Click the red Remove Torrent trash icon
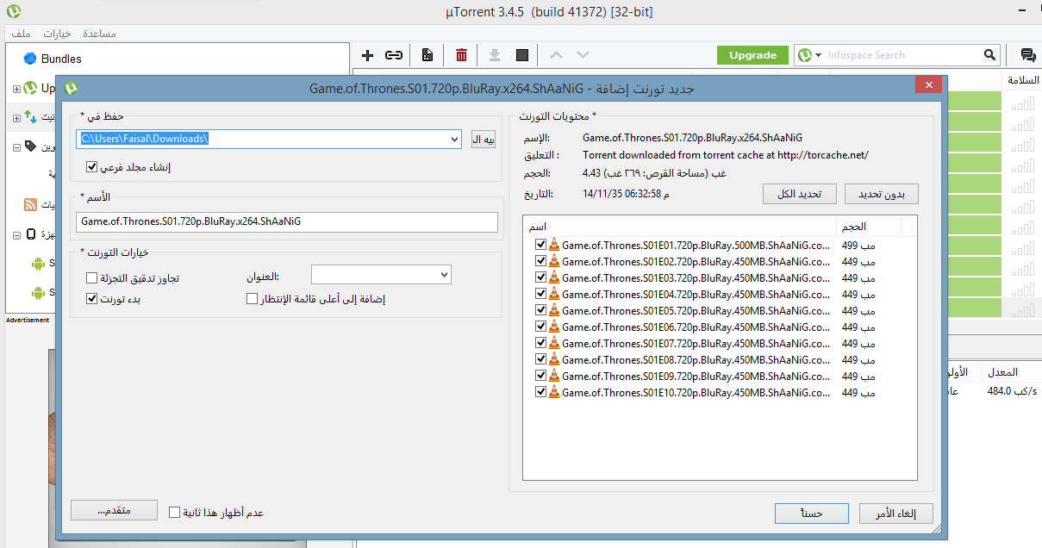Screen dimensions: 1042x548 (x=461, y=55)
